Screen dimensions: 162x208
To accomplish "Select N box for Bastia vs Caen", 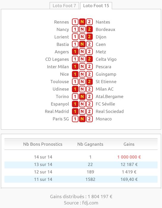I will 82,44.
